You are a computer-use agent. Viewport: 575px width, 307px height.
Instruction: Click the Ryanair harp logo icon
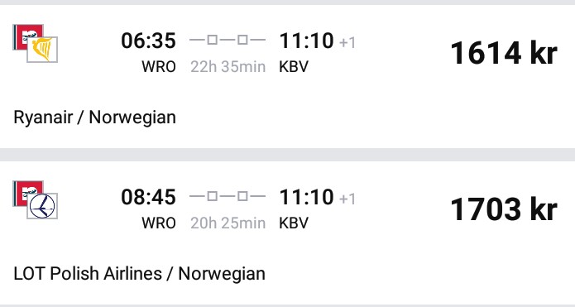[42, 50]
